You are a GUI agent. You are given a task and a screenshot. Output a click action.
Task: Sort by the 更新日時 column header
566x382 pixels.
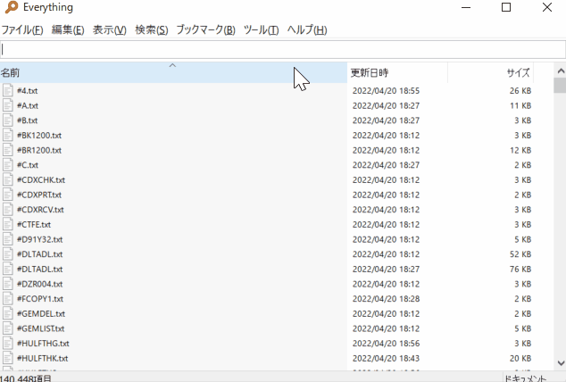397,72
